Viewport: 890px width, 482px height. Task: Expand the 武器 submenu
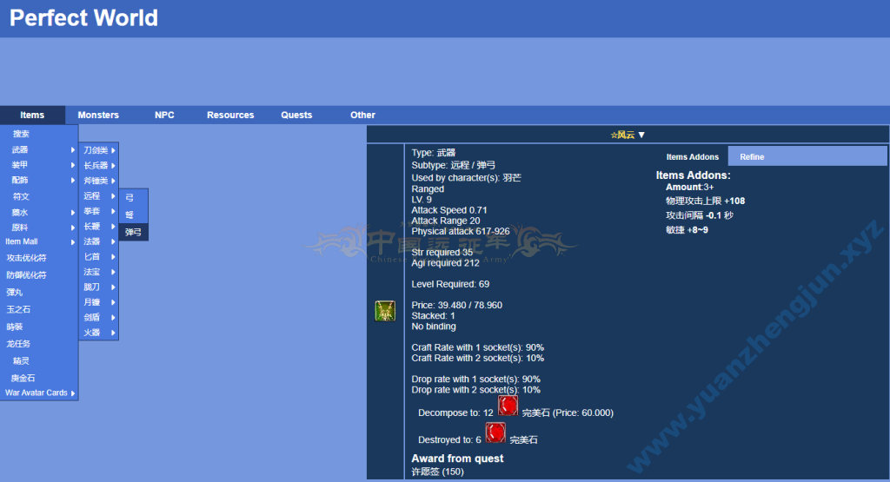point(39,149)
